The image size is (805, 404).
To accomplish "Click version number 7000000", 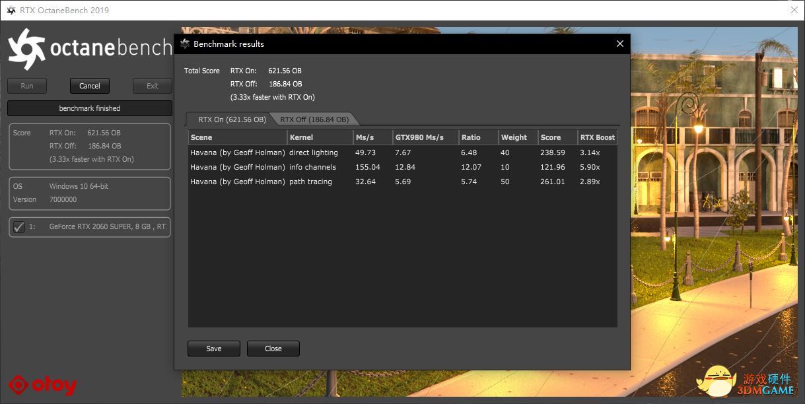I will [x=63, y=199].
